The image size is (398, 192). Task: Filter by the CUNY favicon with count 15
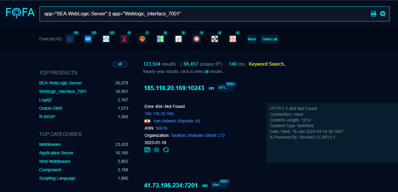(70, 39)
